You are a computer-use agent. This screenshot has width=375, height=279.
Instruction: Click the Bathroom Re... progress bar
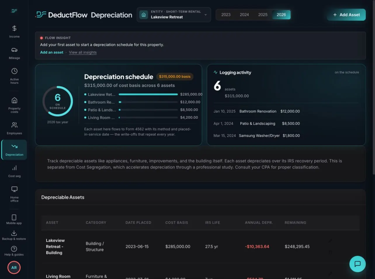(148, 102)
